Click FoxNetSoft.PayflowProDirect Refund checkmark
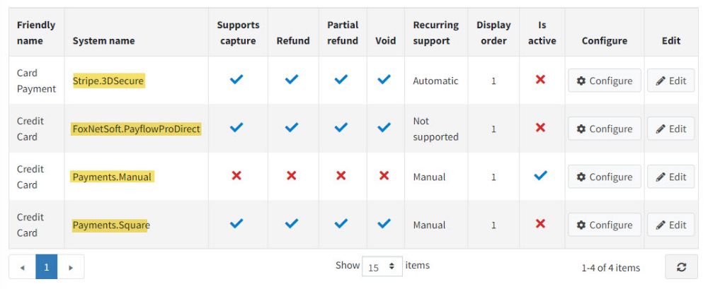 click(x=292, y=128)
